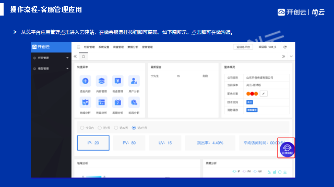Open the 添加内容 quick menu icon

[x=85, y=81]
